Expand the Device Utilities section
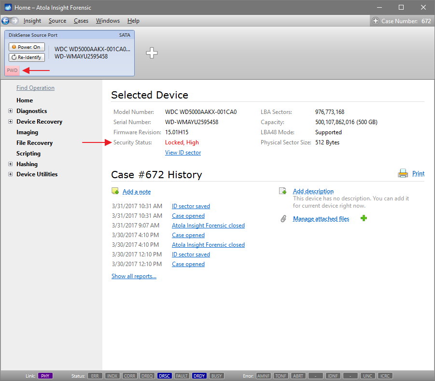This screenshot has width=435, height=381. 11,174
